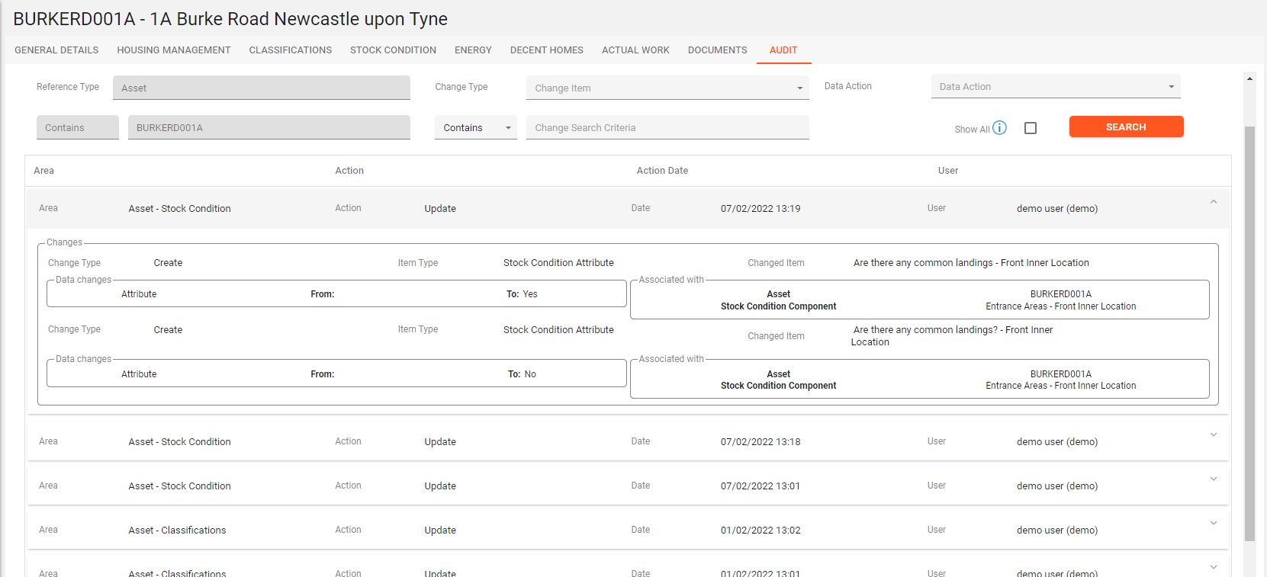Tick the Show All checkbox
The width and height of the screenshot is (1267, 577).
[x=1031, y=128]
